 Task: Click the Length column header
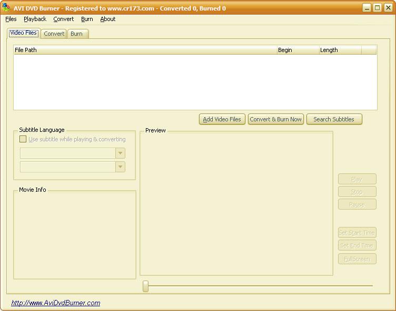(340, 50)
